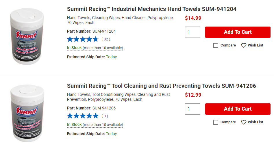Add SUM-941204 hand towels to cart
The width and height of the screenshot is (274, 149).
tap(238, 32)
